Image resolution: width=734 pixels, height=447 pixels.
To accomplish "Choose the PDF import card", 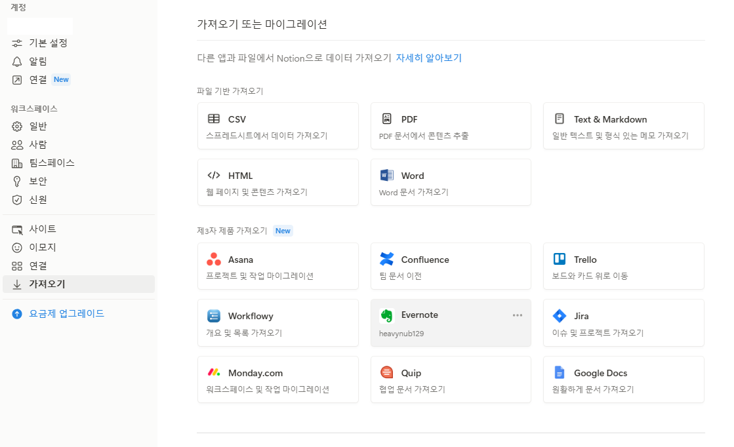I will pyautogui.click(x=451, y=126).
